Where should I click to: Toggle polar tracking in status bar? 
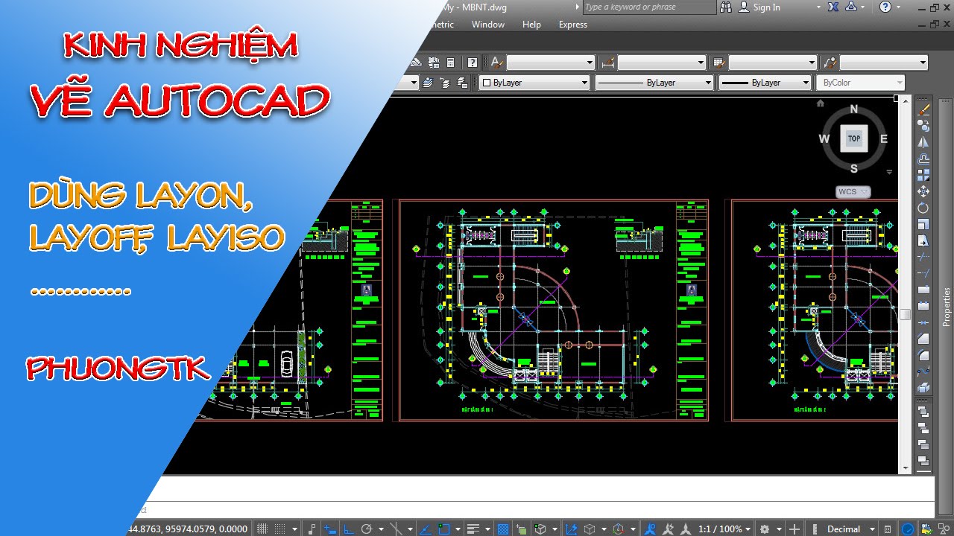click(x=367, y=529)
